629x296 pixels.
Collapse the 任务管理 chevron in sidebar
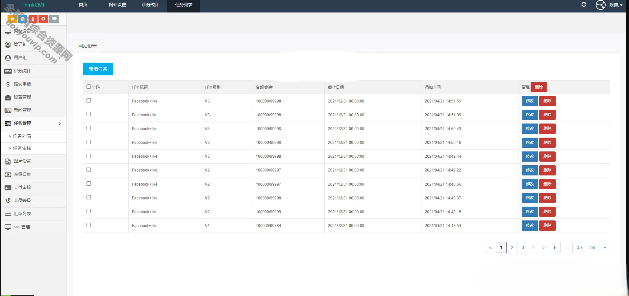(60, 124)
